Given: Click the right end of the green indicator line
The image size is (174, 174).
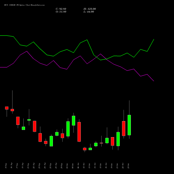Looking at the screenshot, I should click(x=154, y=39).
